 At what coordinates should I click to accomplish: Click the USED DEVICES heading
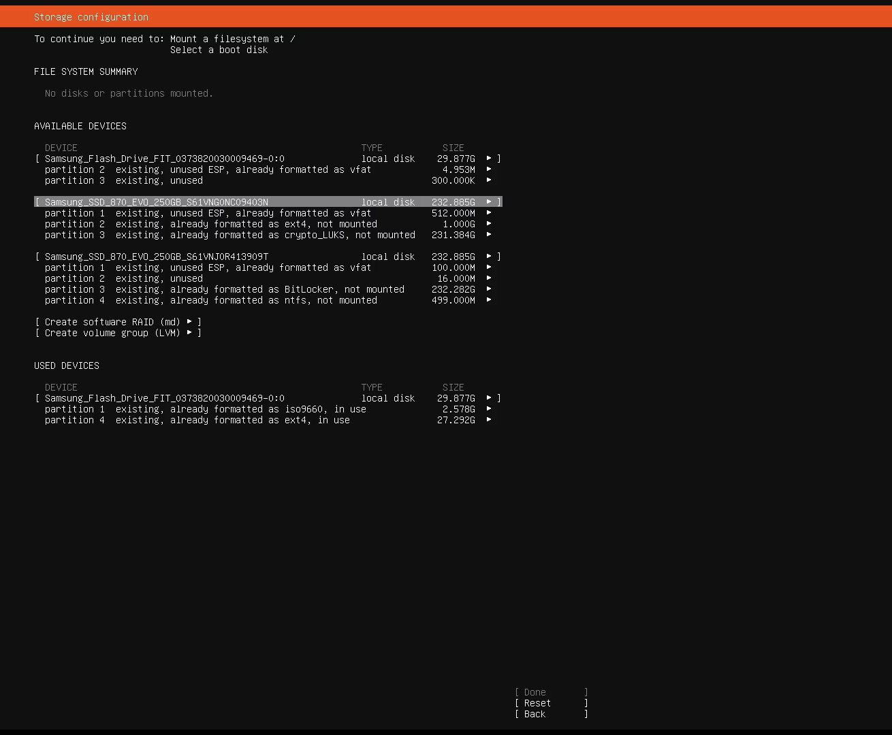point(67,365)
